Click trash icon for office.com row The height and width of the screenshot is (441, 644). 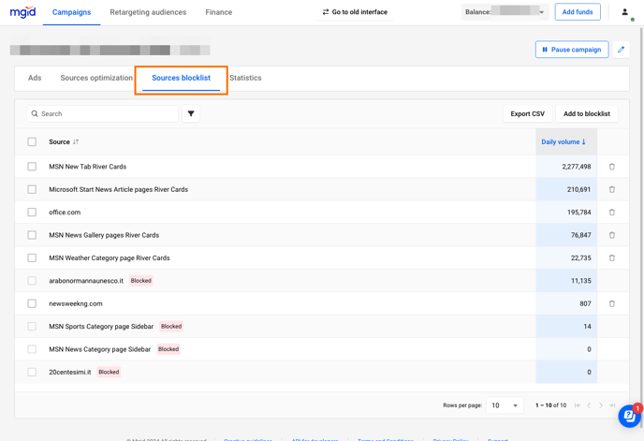click(612, 213)
